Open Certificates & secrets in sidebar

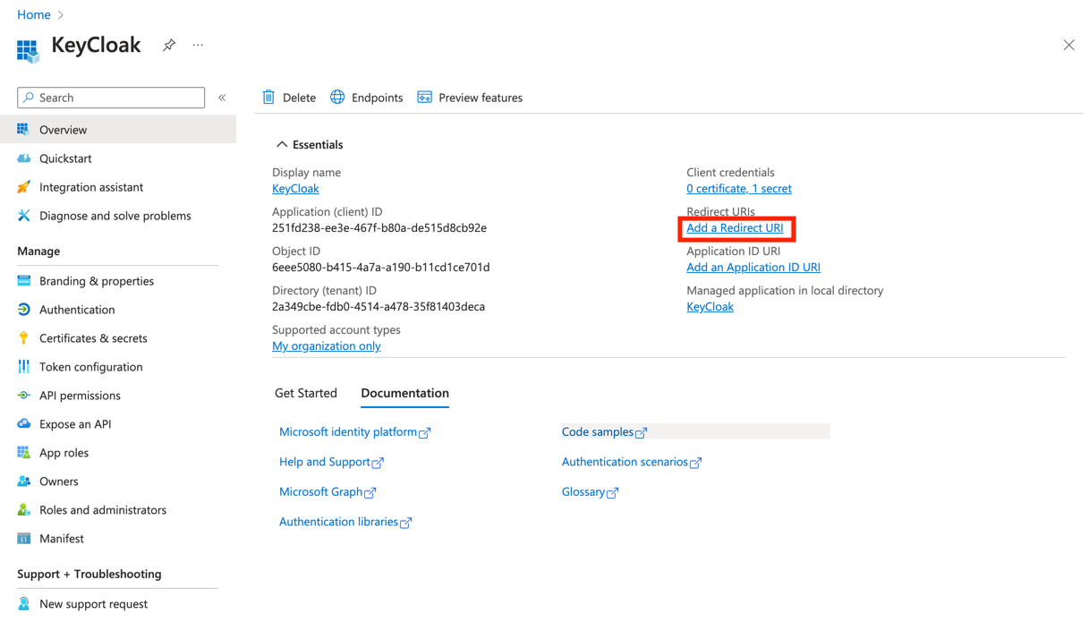point(93,338)
